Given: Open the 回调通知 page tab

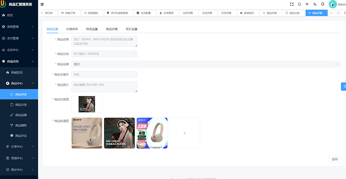Looking at the screenshot, I should tap(92, 13).
